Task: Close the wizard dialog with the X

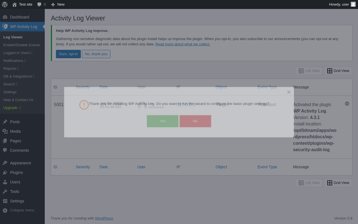Action: pos(289,92)
